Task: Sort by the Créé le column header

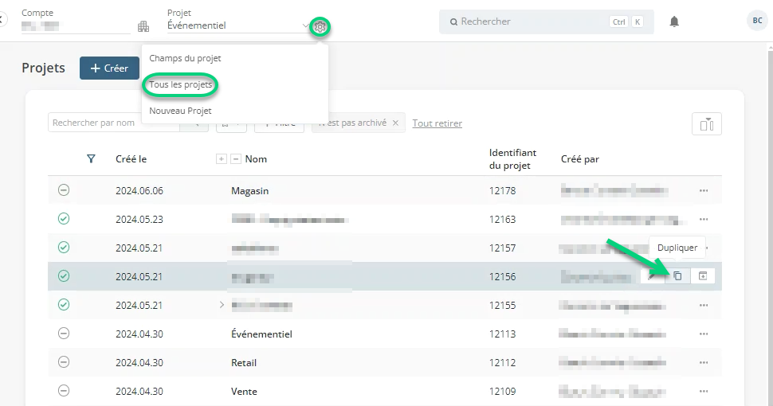Action: pos(131,159)
